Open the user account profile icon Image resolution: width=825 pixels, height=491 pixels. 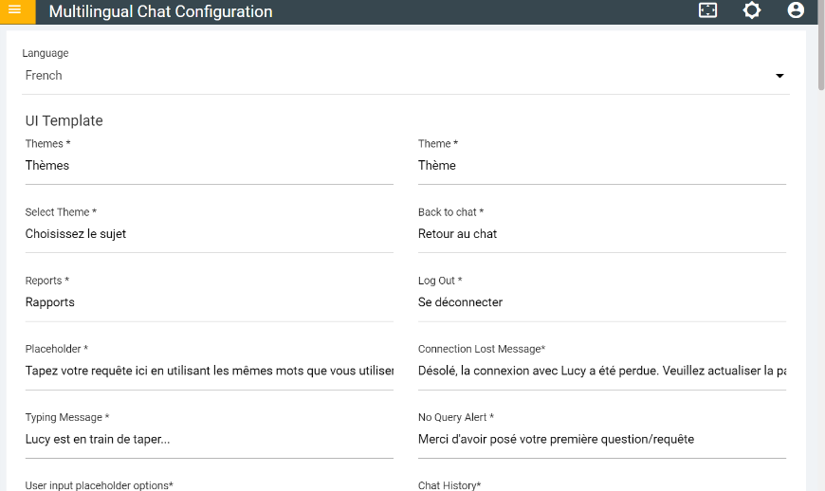click(x=796, y=10)
